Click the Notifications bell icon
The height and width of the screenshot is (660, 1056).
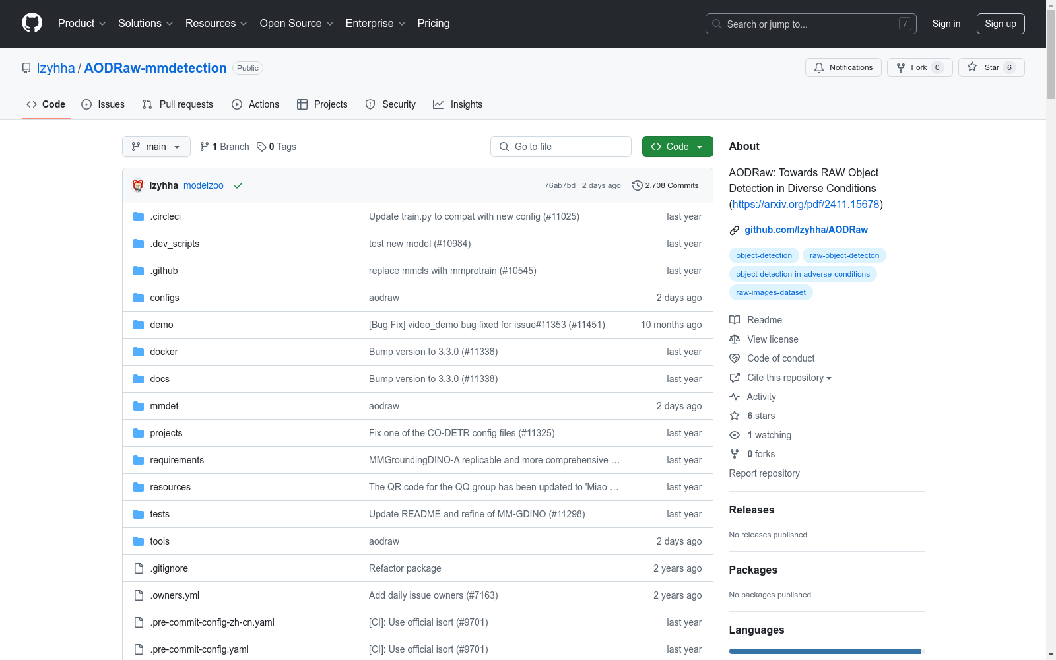819,67
